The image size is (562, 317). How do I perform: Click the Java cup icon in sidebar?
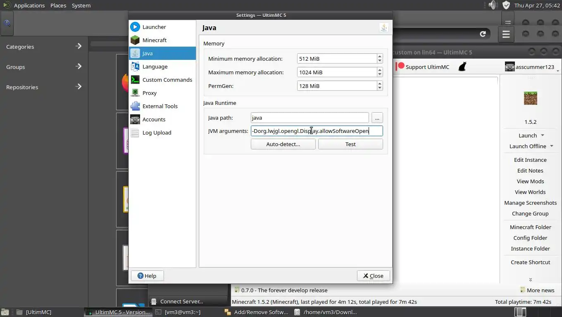click(135, 53)
